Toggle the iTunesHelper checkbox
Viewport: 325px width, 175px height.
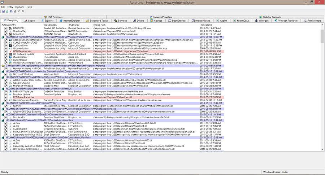pyautogui.click(x=6, y=57)
